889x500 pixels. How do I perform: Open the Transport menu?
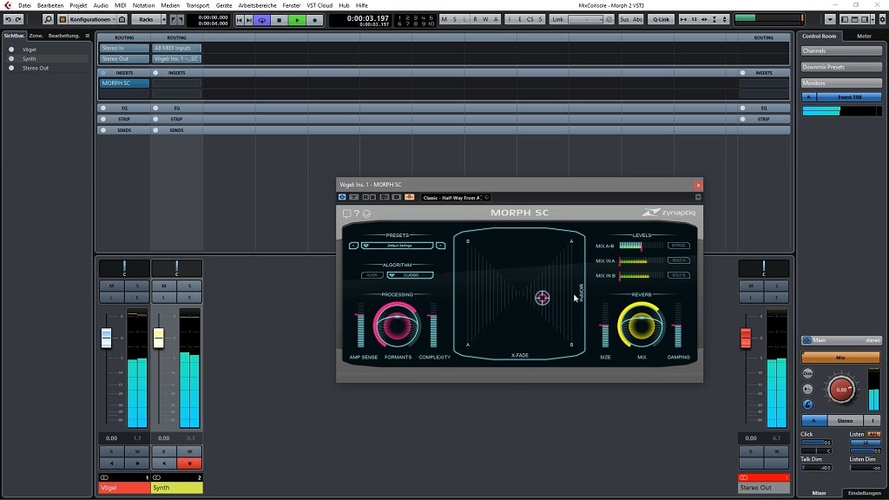click(x=197, y=5)
